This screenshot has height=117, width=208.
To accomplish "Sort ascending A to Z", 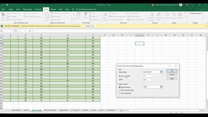I will [x=74, y=14].
